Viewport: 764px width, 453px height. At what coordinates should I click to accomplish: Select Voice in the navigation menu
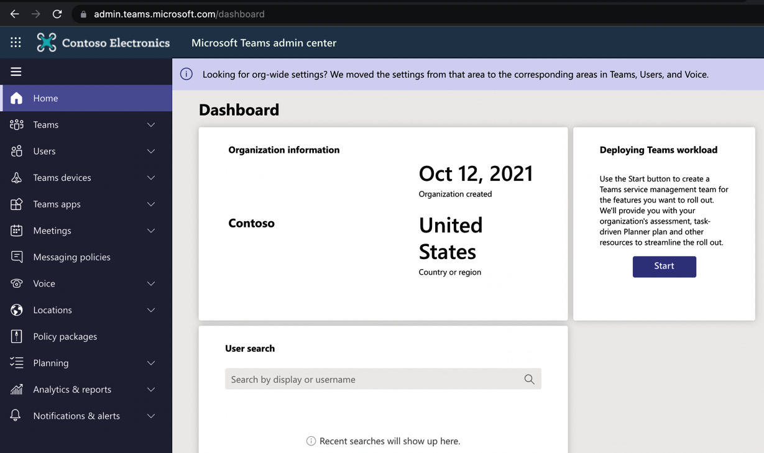[x=86, y=283]
